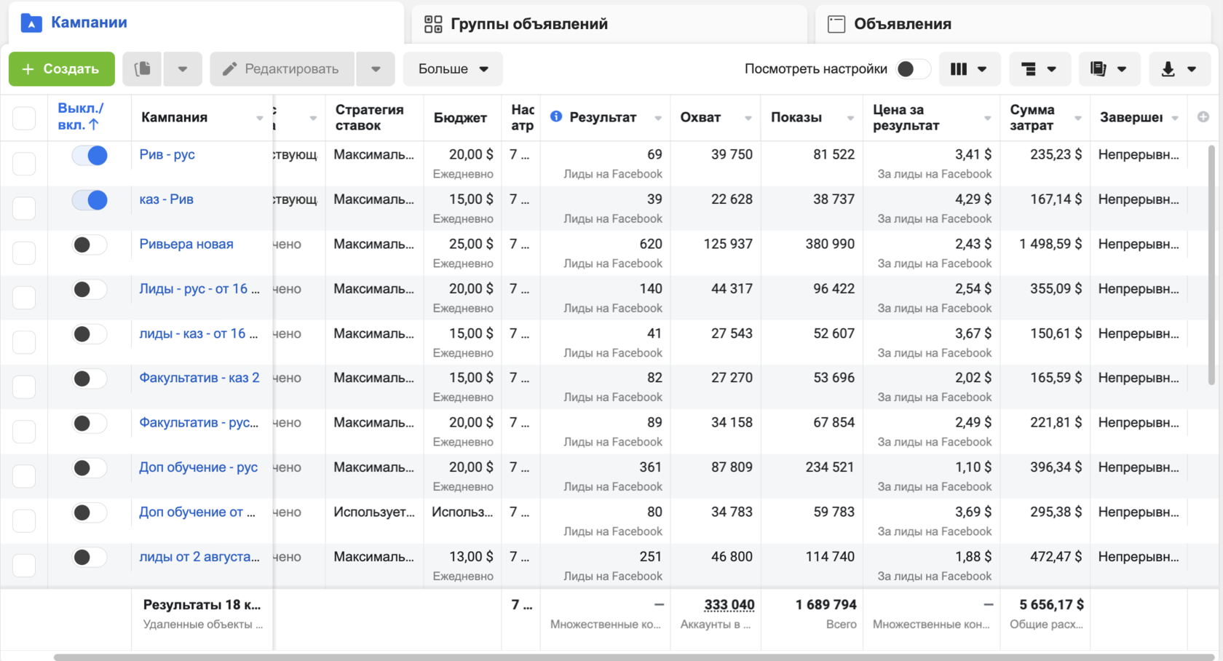Expand the Больше dropdown
The image size is (1223, 661).
(453, 69)
